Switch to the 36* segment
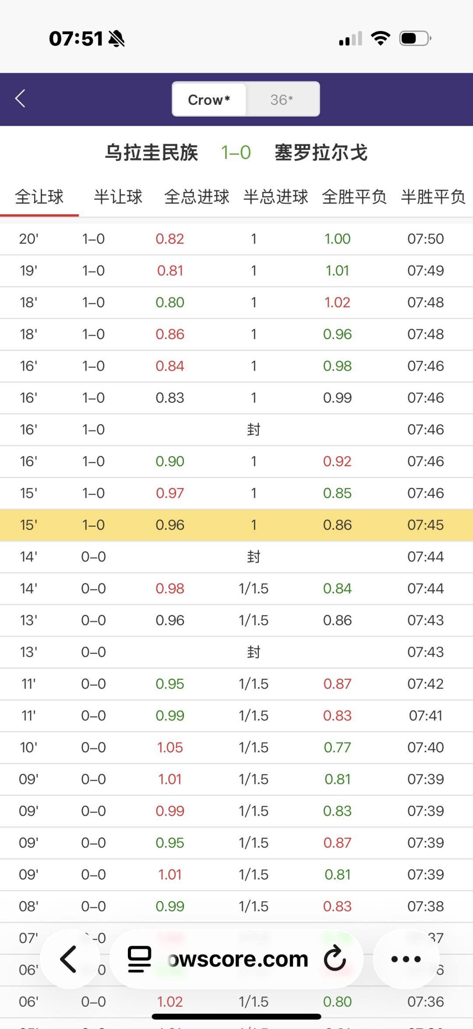Screen dimensions: 473x1029 pos(282,99)
